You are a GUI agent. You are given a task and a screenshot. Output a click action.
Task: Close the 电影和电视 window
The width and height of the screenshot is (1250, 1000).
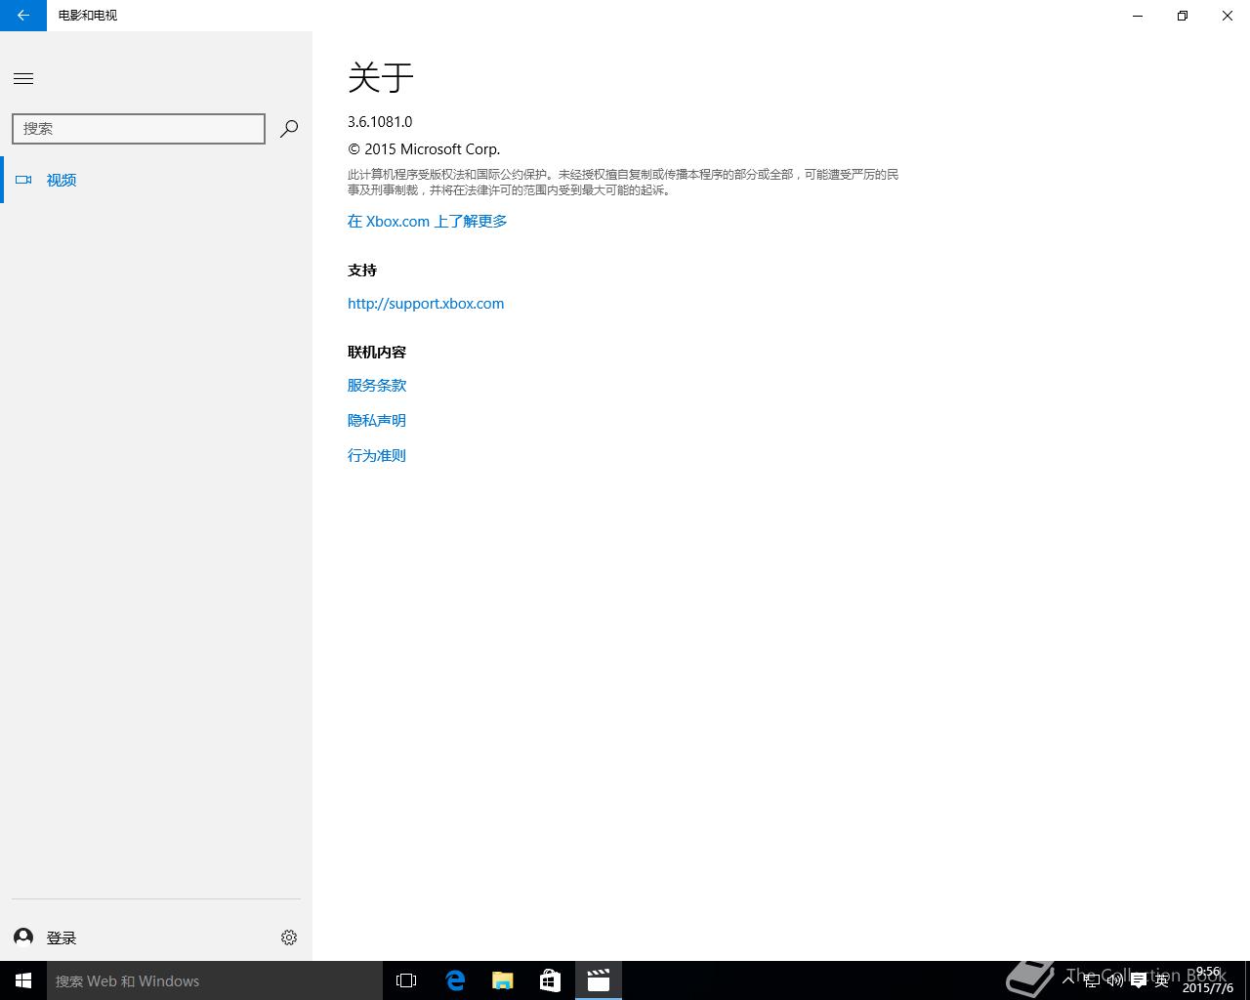[x=1228, y=16]
